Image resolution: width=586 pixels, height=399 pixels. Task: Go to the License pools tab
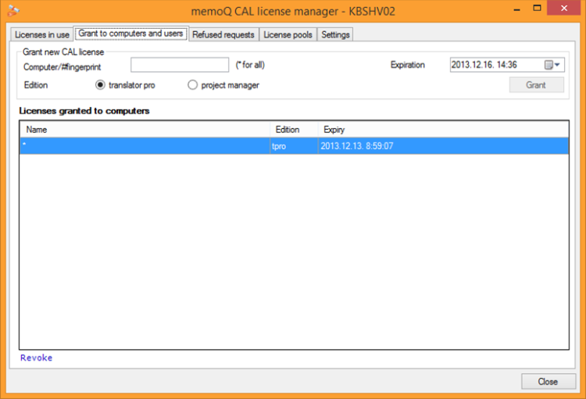coord(288,34)
